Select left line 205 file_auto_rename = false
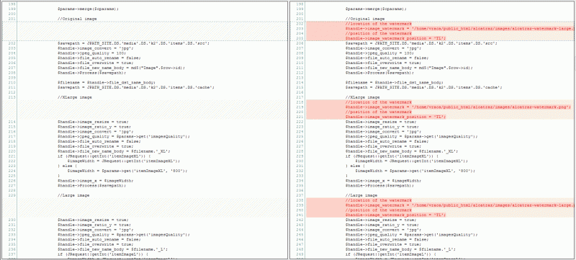The width and height of the screenshot is (576, 260). pos(99,58)
